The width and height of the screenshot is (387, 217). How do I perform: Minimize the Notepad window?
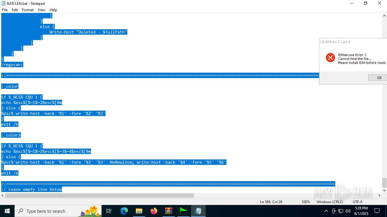pyautogui.click(x=352, y=3)
